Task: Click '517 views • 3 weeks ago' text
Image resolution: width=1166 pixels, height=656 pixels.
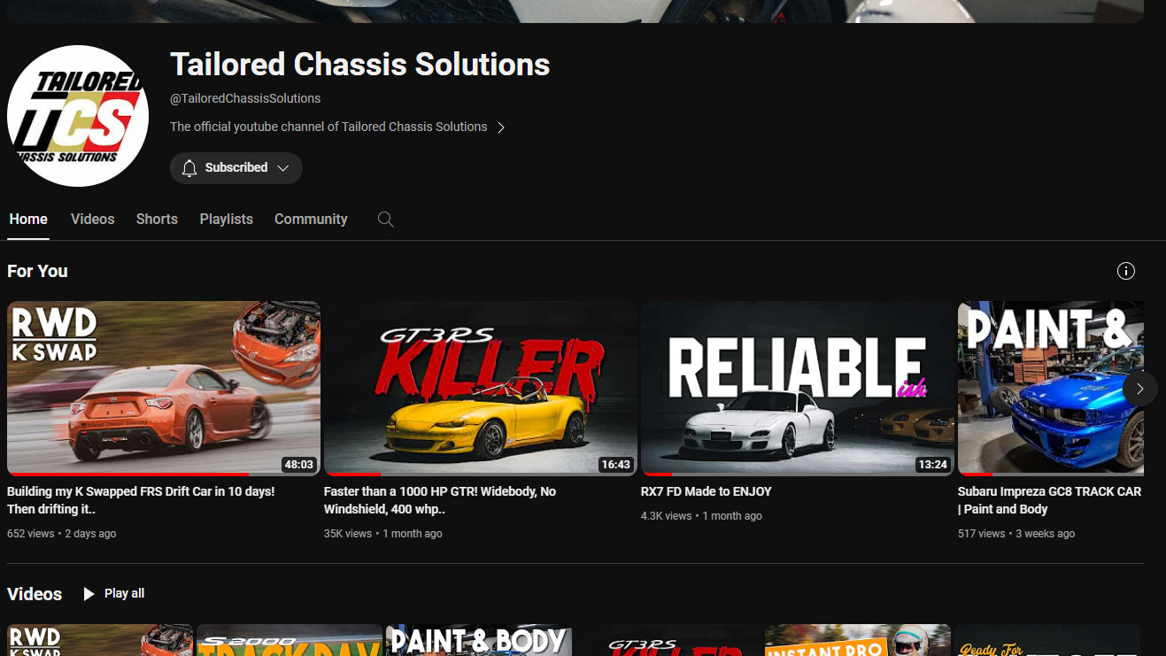Action: click(1016, 534)
